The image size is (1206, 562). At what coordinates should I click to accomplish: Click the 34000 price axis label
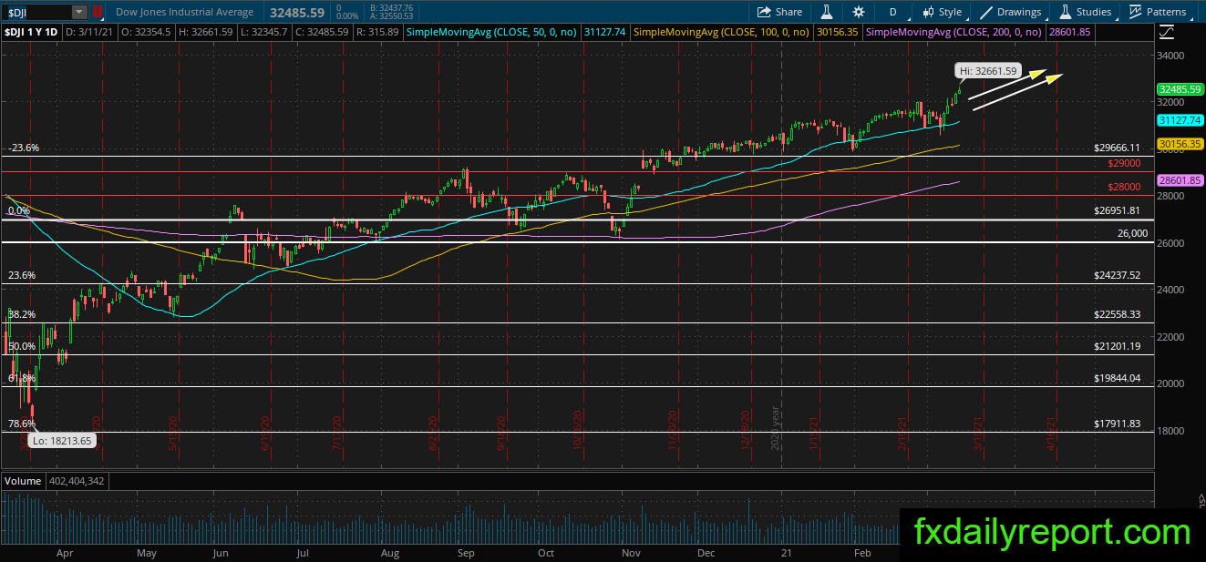coord(1171,56)
